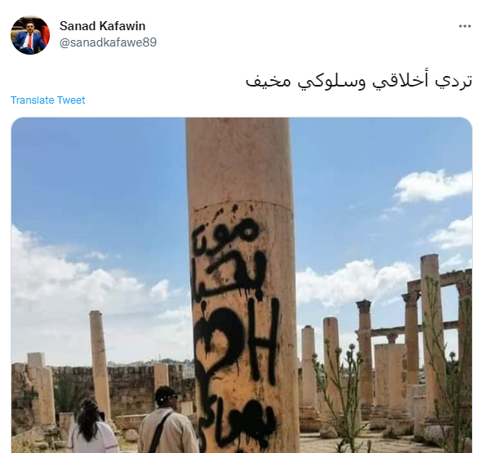This screenshot has width=485, height=453.
Task: Click the dark-haired woman in the photo
Action: tap(92, 426)
